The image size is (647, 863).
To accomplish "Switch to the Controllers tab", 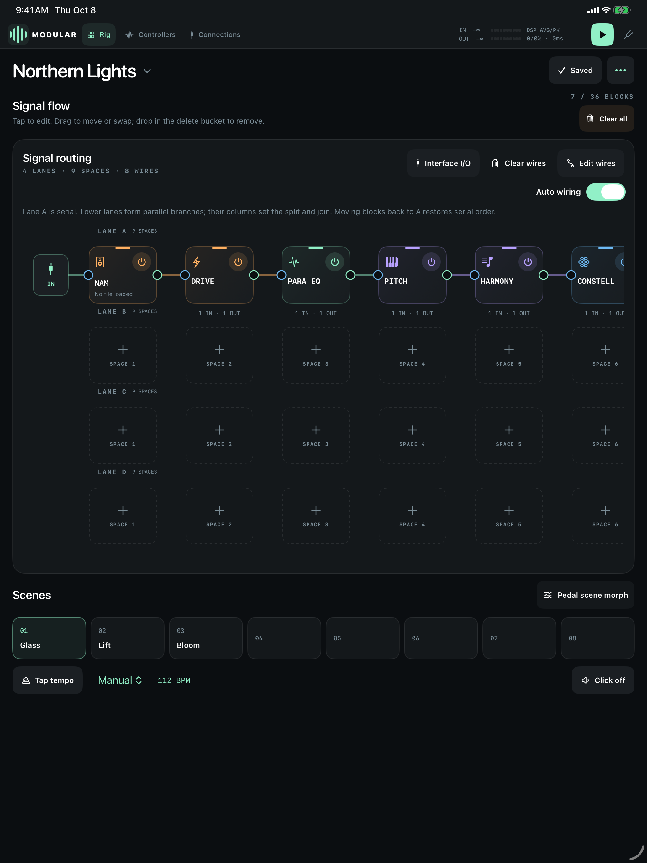I will pyautogui.click(x=150, y=35).
